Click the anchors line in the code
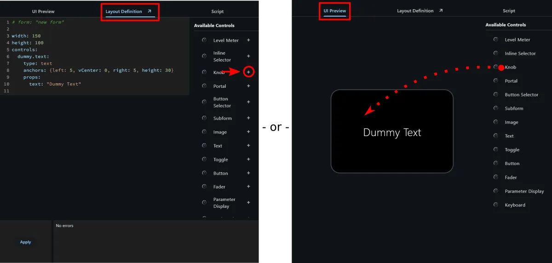552x263 pixels. click(x=98, y=70)
